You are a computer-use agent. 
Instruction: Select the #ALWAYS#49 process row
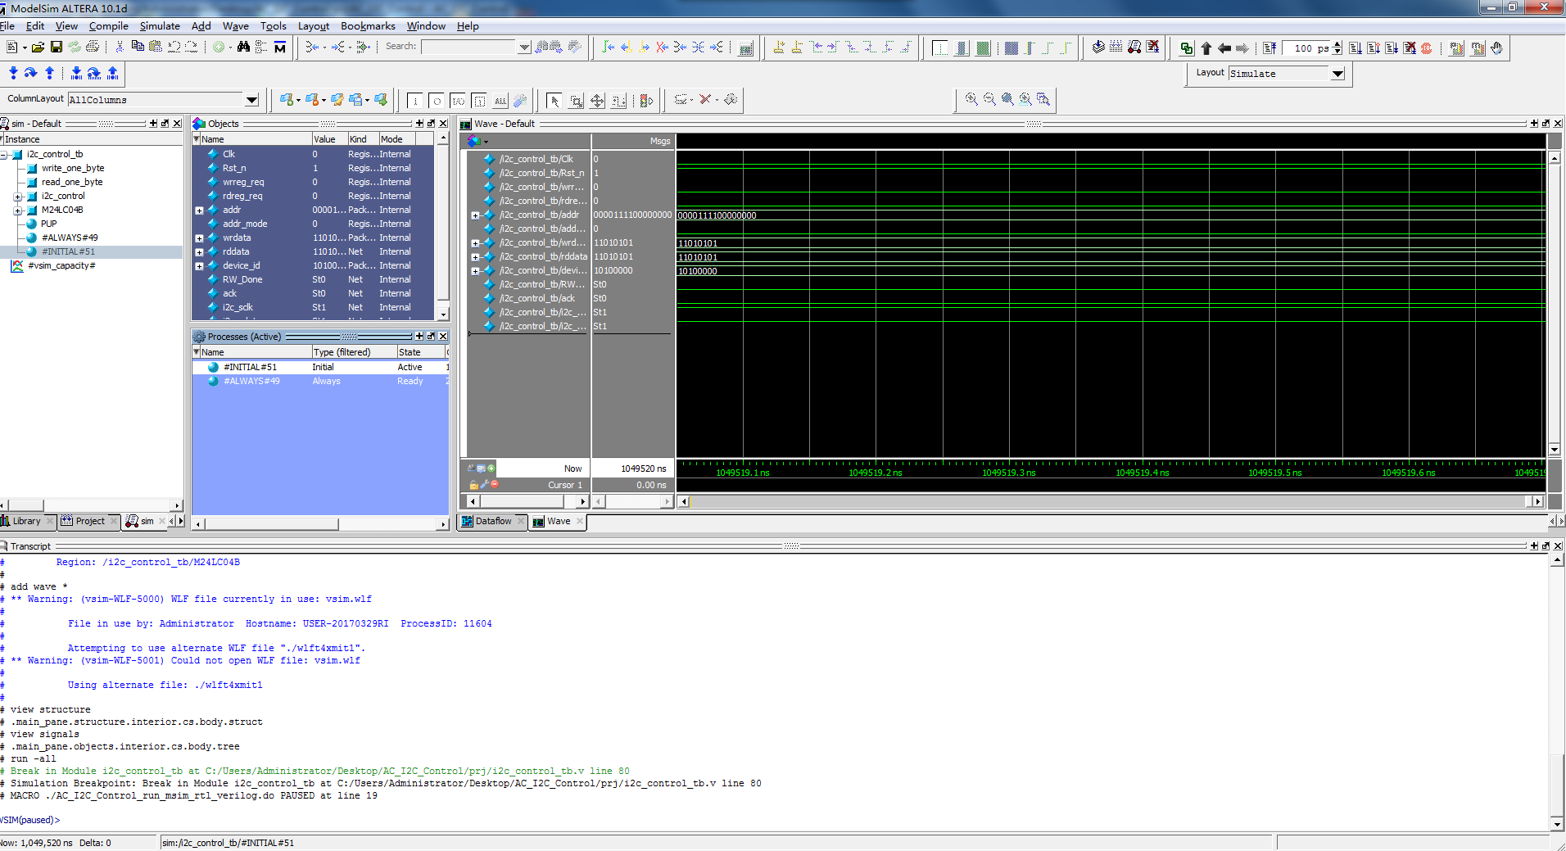(x=320, y=382)
